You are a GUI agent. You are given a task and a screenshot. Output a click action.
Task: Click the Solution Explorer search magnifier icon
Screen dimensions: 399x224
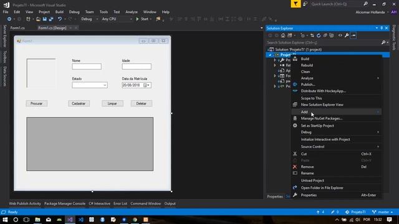383,42
